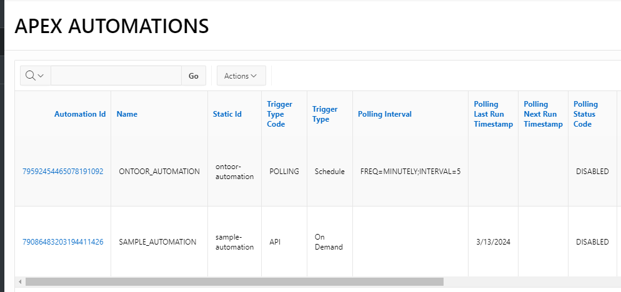Open automation 79086483203194411426 link

[x=62, y=242]
